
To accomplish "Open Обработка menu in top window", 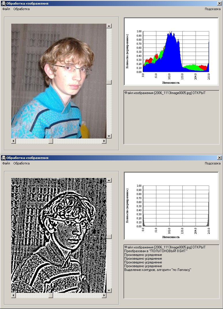I will 21,9.
